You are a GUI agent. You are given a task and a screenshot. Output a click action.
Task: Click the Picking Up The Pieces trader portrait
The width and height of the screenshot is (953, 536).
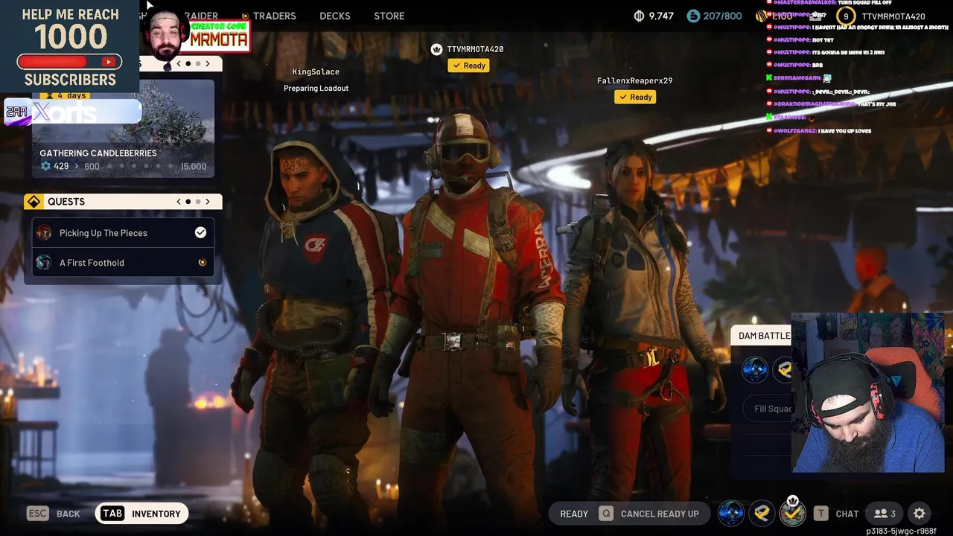44,233
